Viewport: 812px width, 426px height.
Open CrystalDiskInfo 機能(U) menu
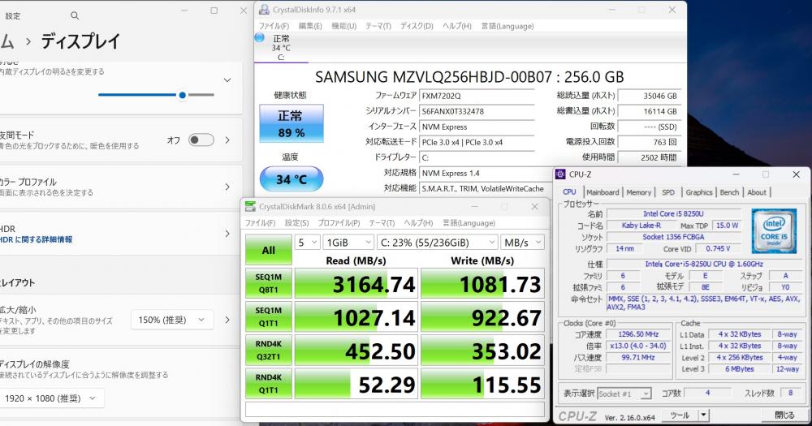pos(343,26)
